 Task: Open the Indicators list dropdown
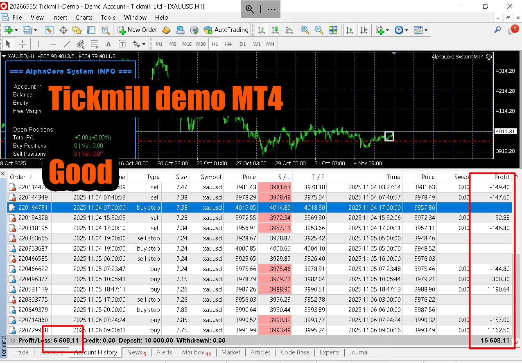pos(382,30)
